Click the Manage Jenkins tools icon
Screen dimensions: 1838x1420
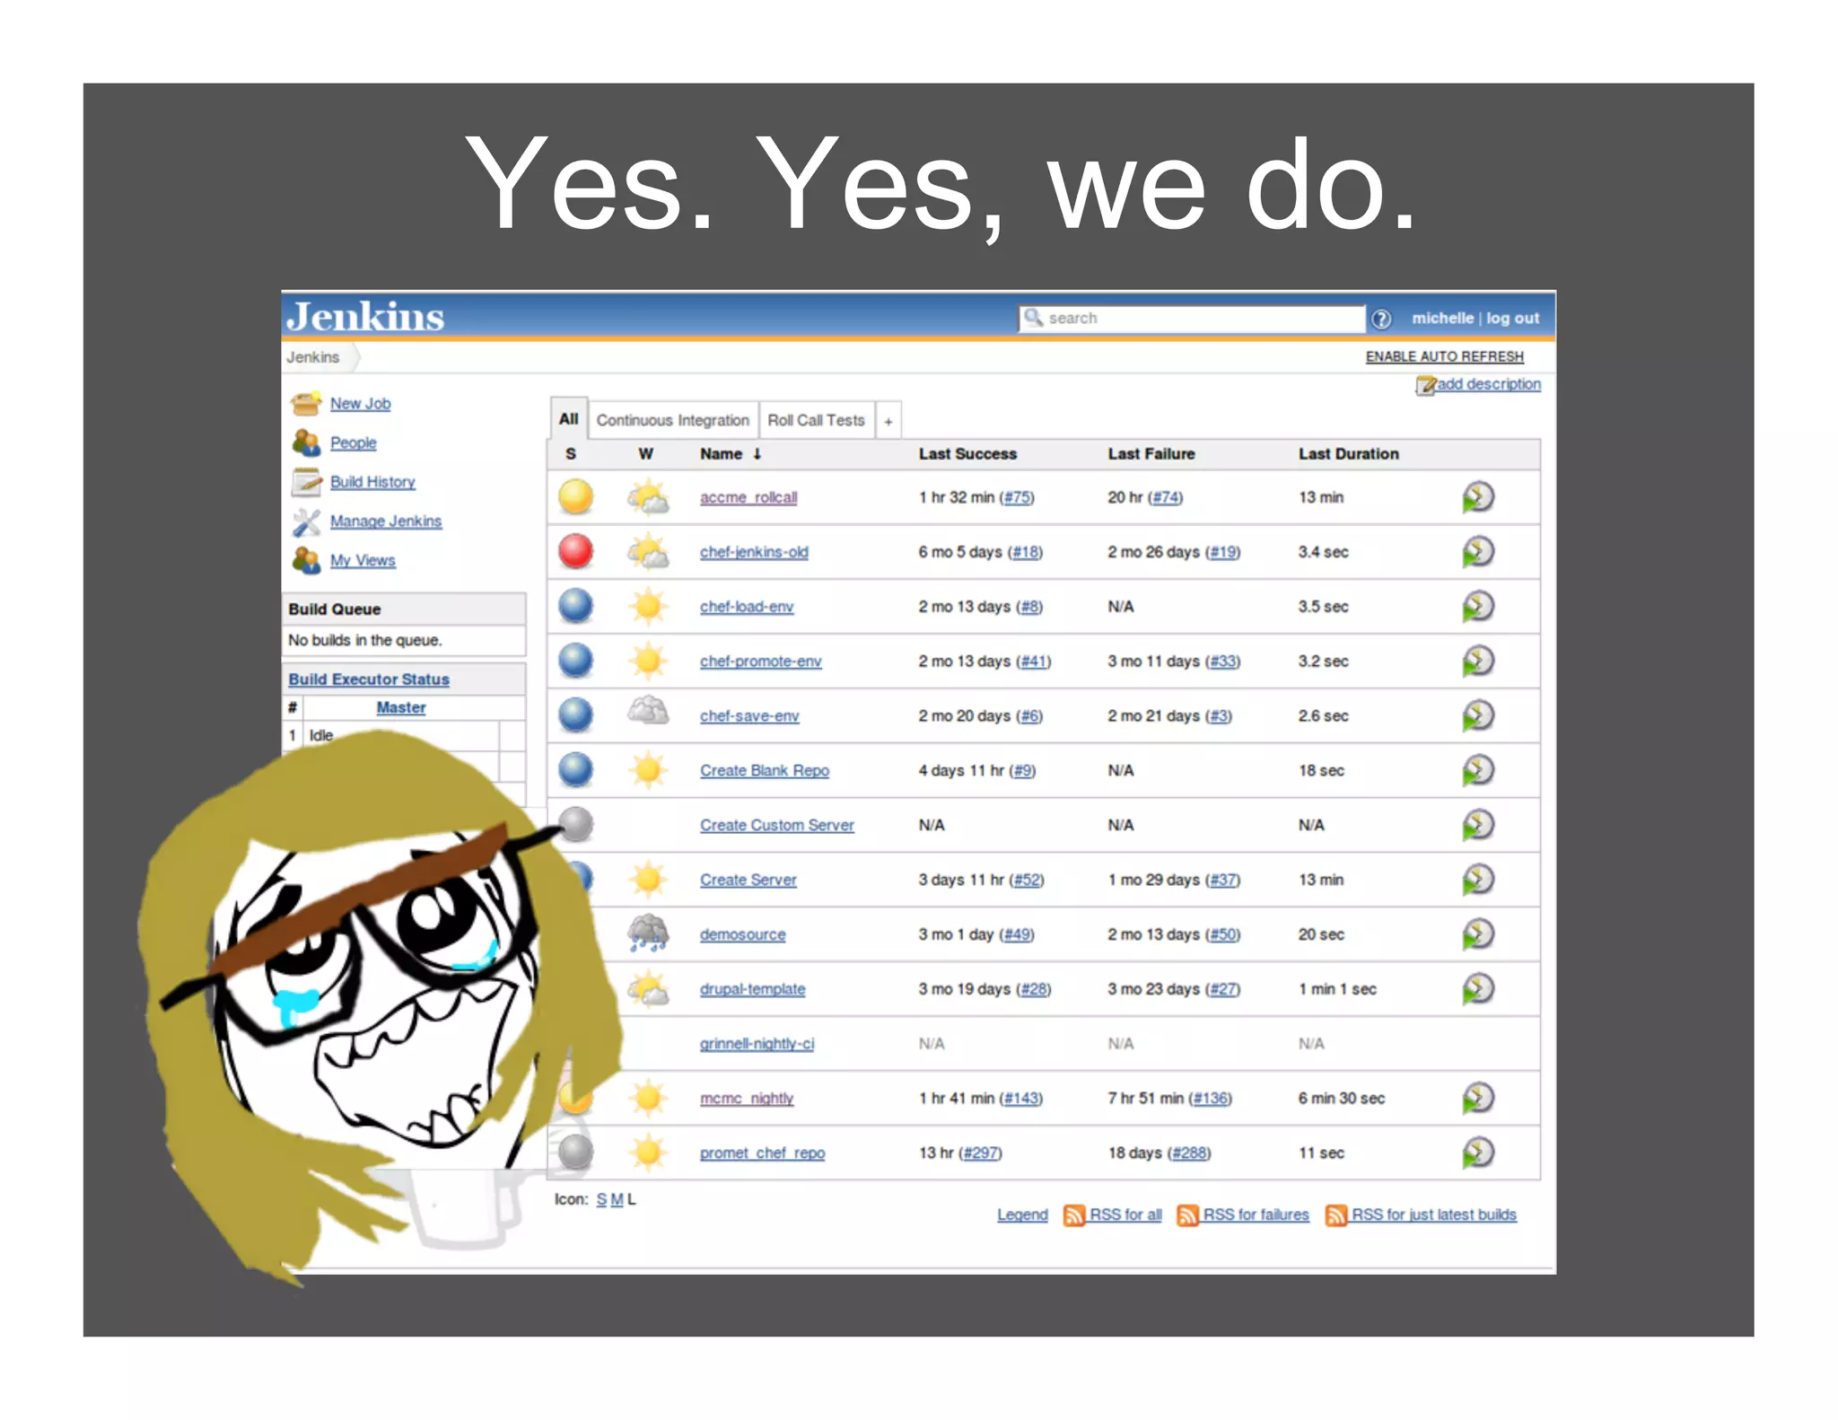tap(306, 522)
